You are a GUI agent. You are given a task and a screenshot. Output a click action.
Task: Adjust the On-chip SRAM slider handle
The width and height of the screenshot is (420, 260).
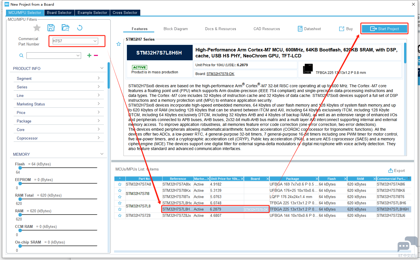[x=20, y=246]
